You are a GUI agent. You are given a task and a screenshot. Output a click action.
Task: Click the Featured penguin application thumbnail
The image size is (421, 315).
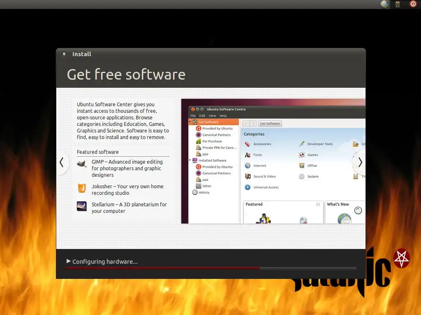tap(264, 218)
